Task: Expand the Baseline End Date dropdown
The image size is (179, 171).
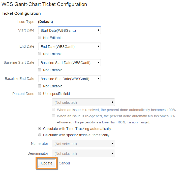Action: 69,79
